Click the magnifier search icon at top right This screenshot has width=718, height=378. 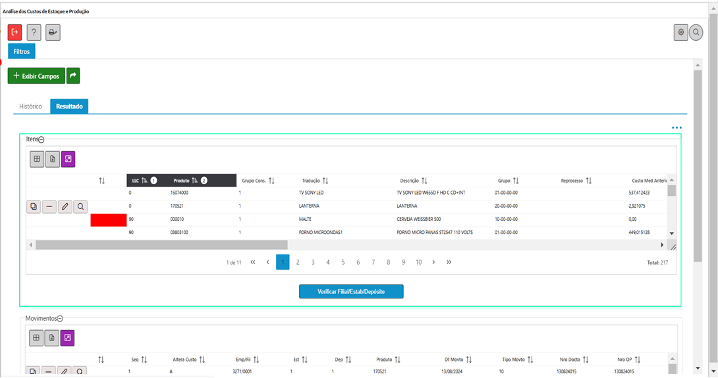(696, 32)
